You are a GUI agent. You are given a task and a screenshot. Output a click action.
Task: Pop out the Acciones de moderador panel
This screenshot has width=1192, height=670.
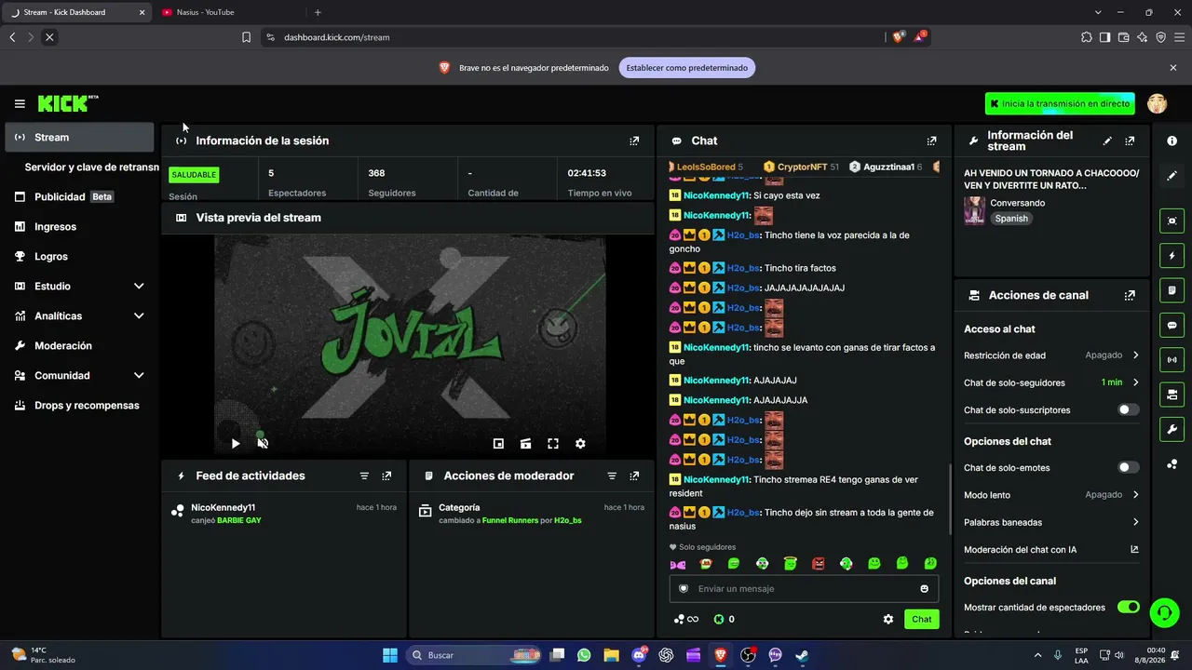pos(634,476)
